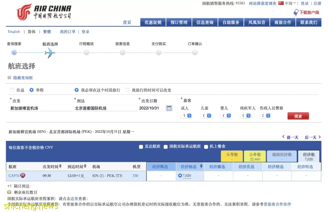
Task: Open the 常旅客合作伙伴 link
Action: tap(277, 204)
